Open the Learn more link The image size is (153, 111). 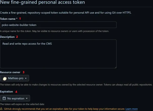pos(132,109)
